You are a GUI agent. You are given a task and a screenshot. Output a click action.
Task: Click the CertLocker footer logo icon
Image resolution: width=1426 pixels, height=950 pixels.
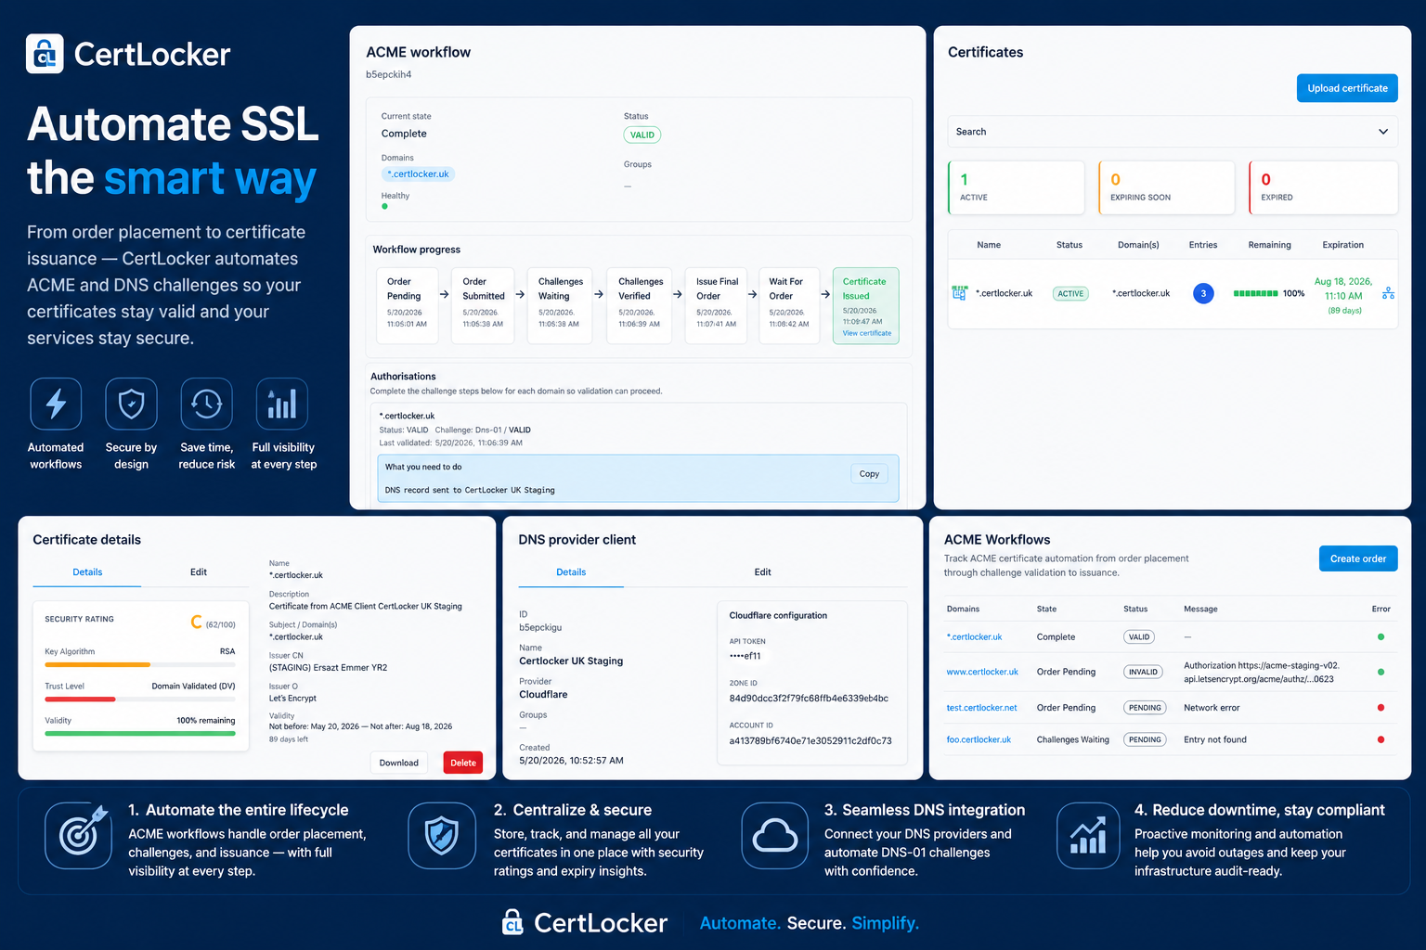click(512, 922)
